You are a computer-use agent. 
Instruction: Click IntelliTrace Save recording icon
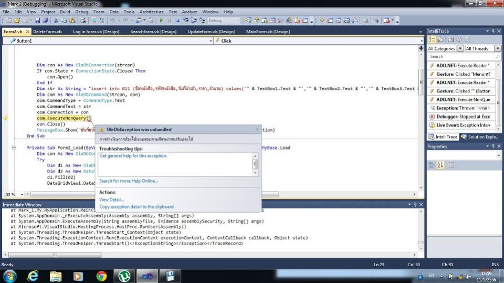[451, 39]
